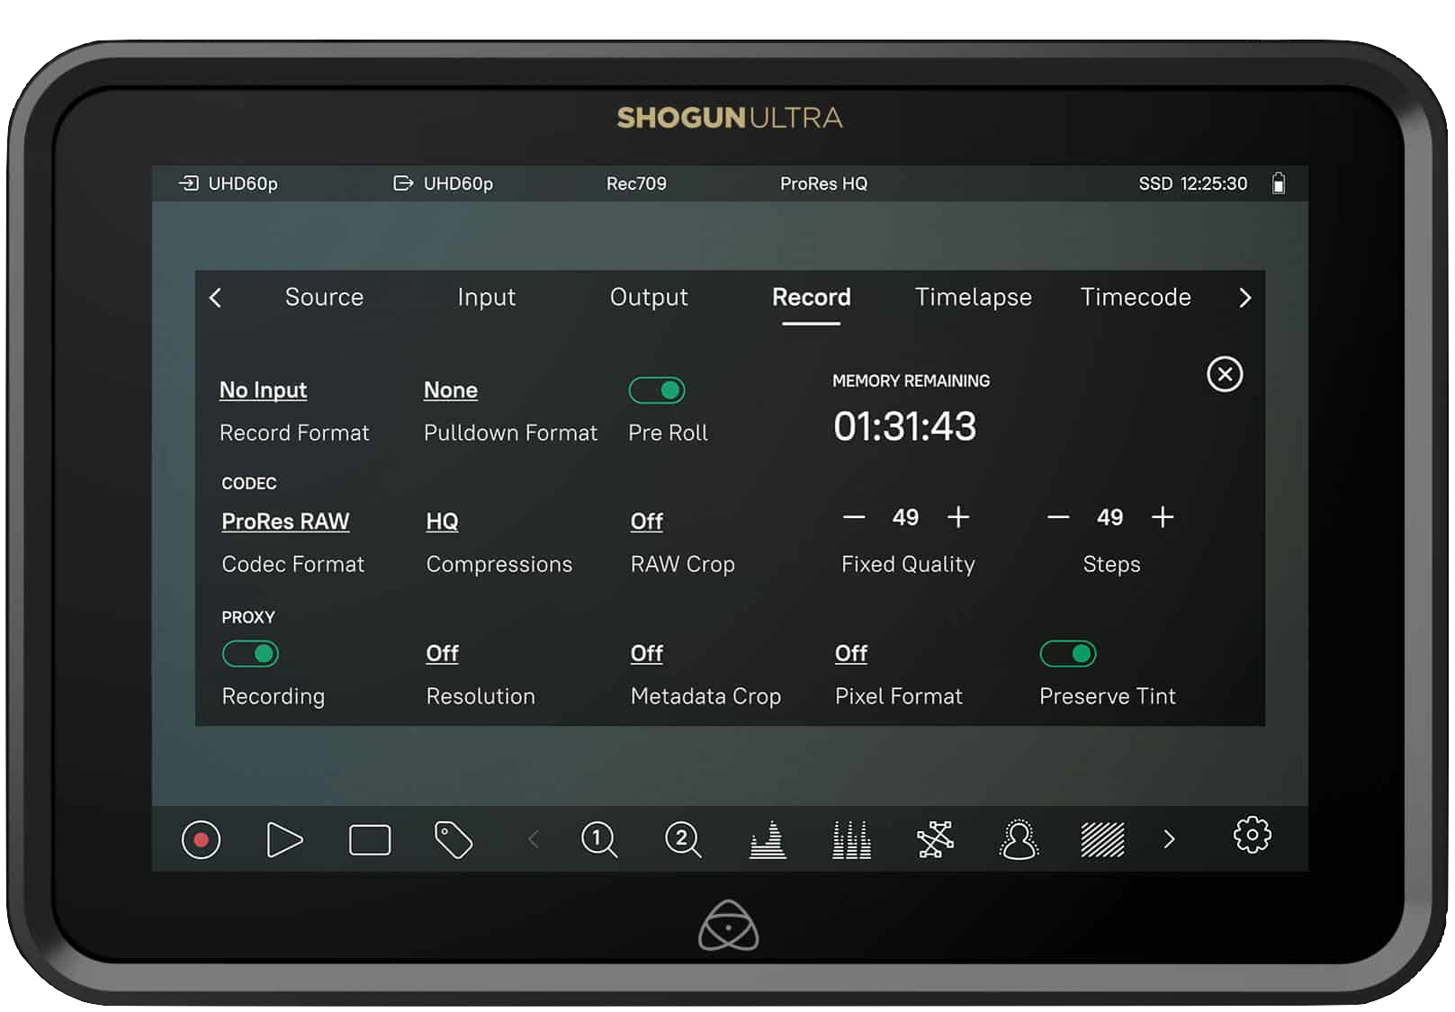Change the HQ compression setting
Screen dimensions: 1455x1012
(442, 522)
